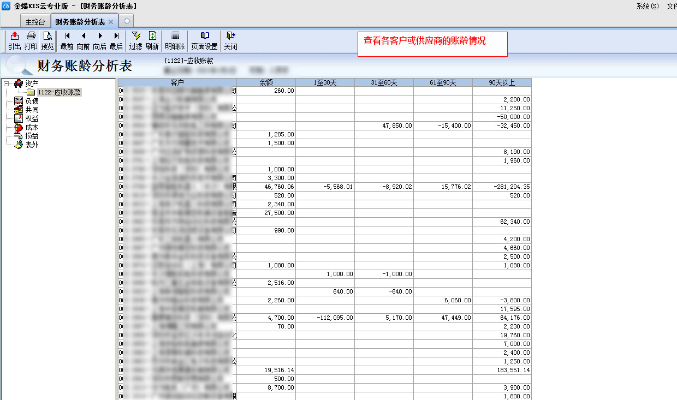This screenshot has width=677, height=400.
Task: Open the 系统 menu
Action: 647,6
